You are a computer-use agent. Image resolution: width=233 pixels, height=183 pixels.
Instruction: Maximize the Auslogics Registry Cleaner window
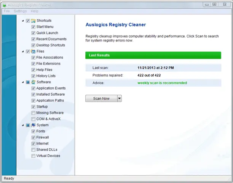(x=214, y=5)
